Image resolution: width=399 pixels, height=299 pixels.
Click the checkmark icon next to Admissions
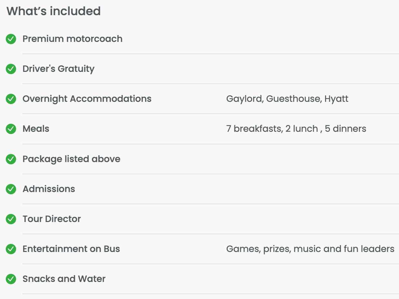tap(11, 189)
